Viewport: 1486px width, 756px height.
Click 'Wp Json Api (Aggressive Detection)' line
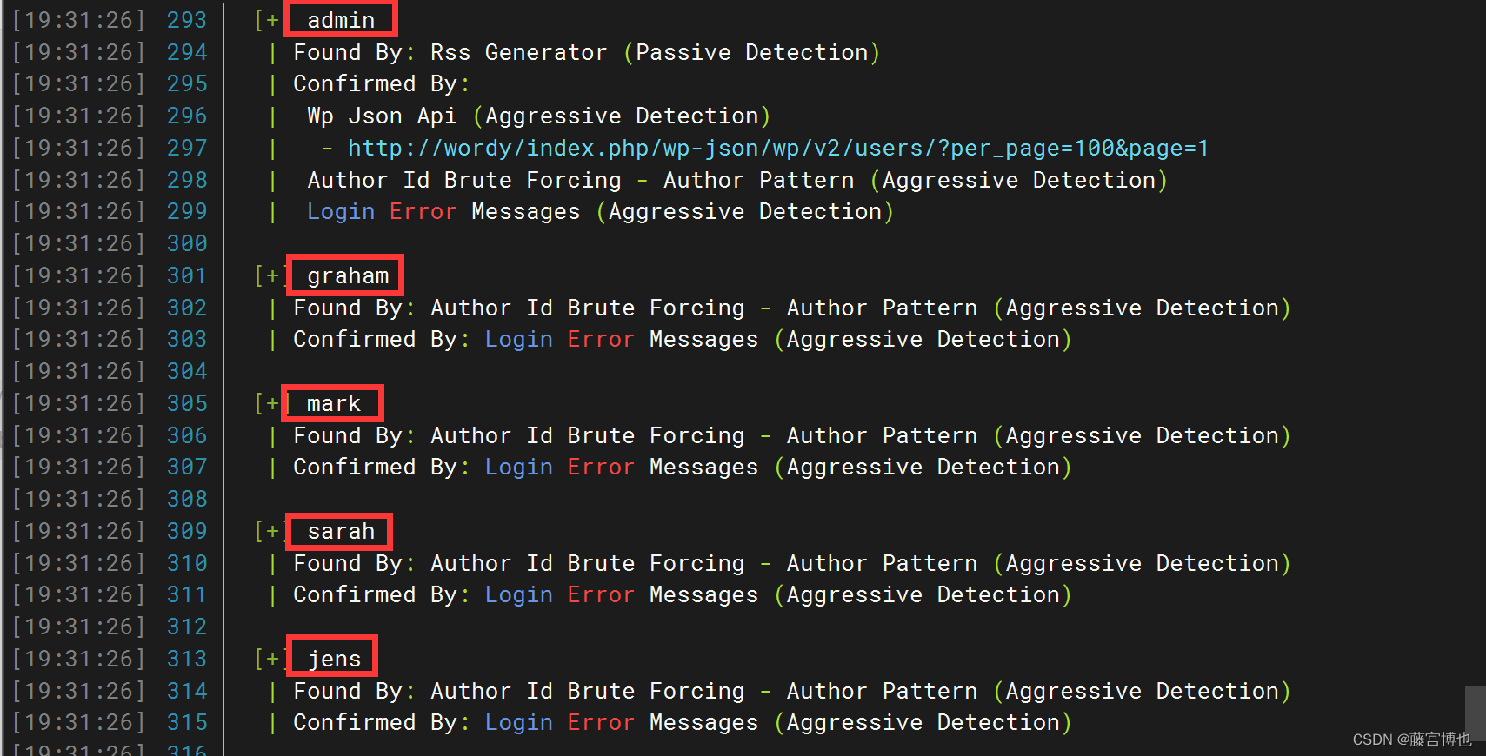pyautogui.click(x=538, y=116)
